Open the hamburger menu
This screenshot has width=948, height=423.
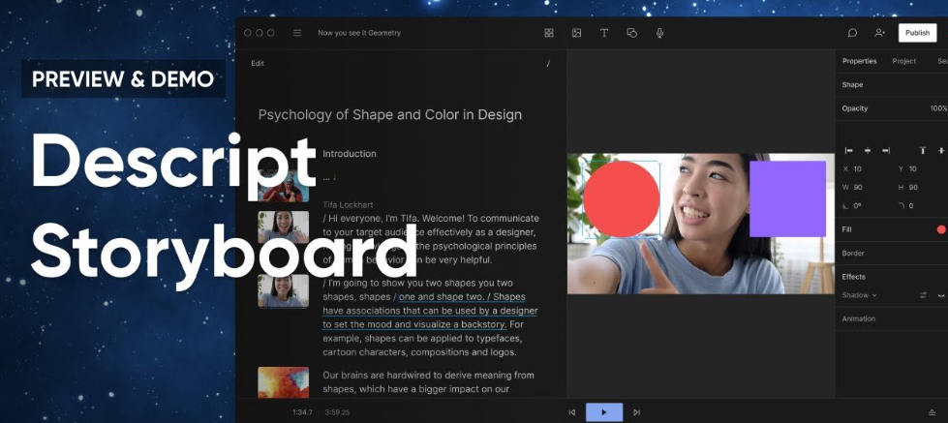(297, 33)
